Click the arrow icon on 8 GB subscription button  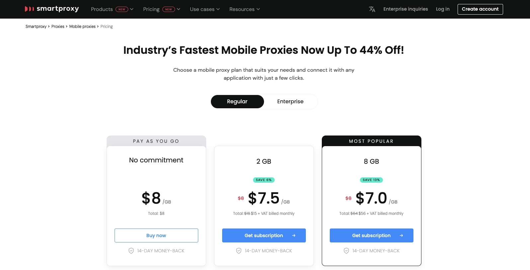pos(401,235)
